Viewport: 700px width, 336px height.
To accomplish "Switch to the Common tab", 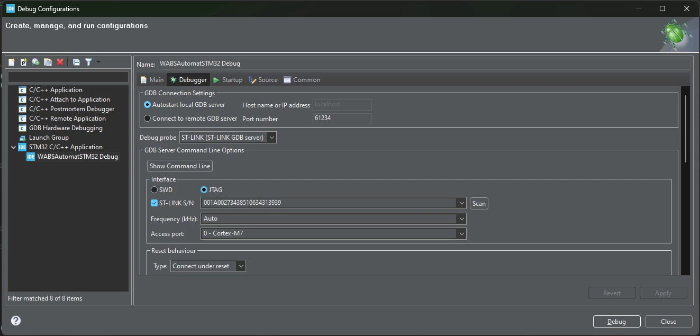I will (x=302, y=80).
